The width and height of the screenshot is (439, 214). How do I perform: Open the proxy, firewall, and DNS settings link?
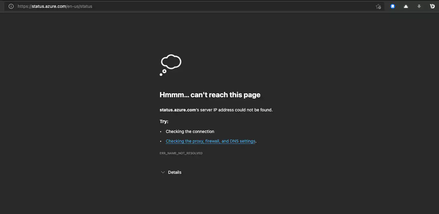210,141
